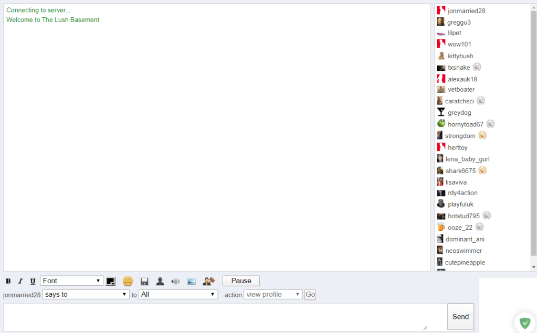Screen dimensions: 537x333
Task: Expand the 'says to' dropdown
Action: tap(86, 295)
